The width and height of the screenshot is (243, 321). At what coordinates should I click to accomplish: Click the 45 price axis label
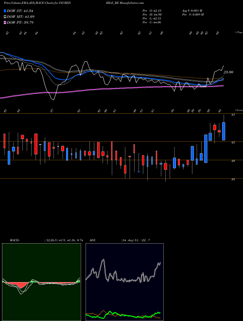(233, 115)
